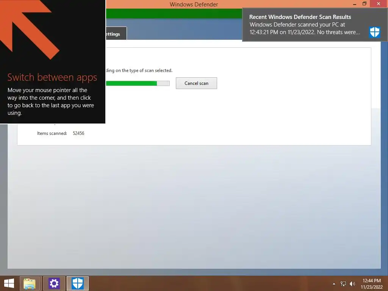The image size is (388, 291).
Task: Open the volume speaker tray icon
Action: pos(352,284)
